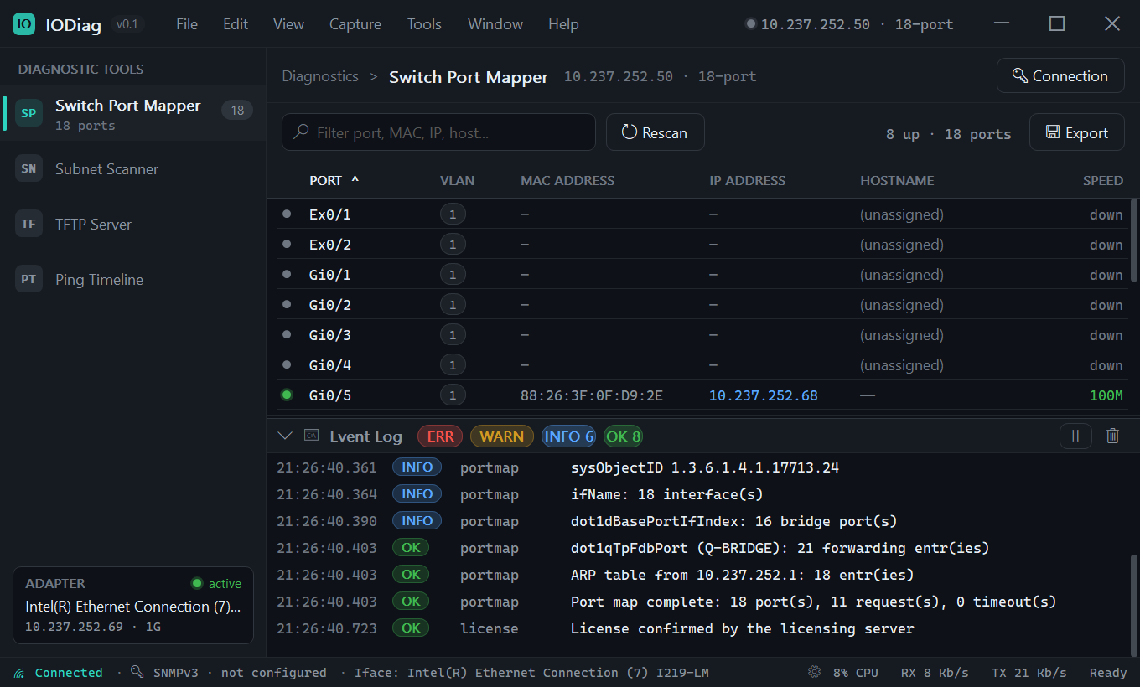The height and width of the screenshot is (687, 1140).
Task: Sort by the SPEED column header
Action: 1103,180
